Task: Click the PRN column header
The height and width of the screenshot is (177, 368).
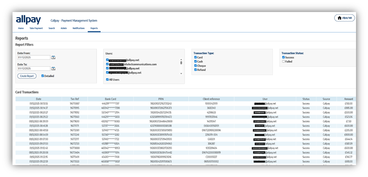Action: coord(161,99)
